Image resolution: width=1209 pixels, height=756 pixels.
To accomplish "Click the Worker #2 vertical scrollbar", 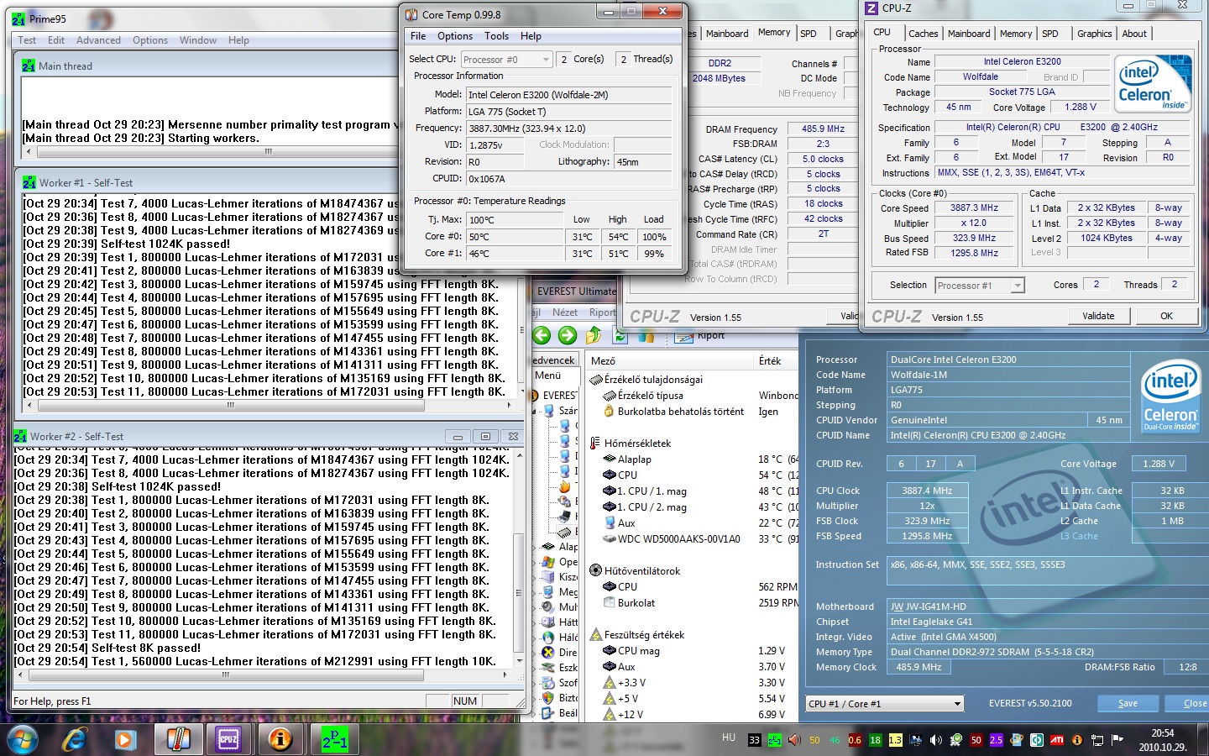I will point(518,558).
